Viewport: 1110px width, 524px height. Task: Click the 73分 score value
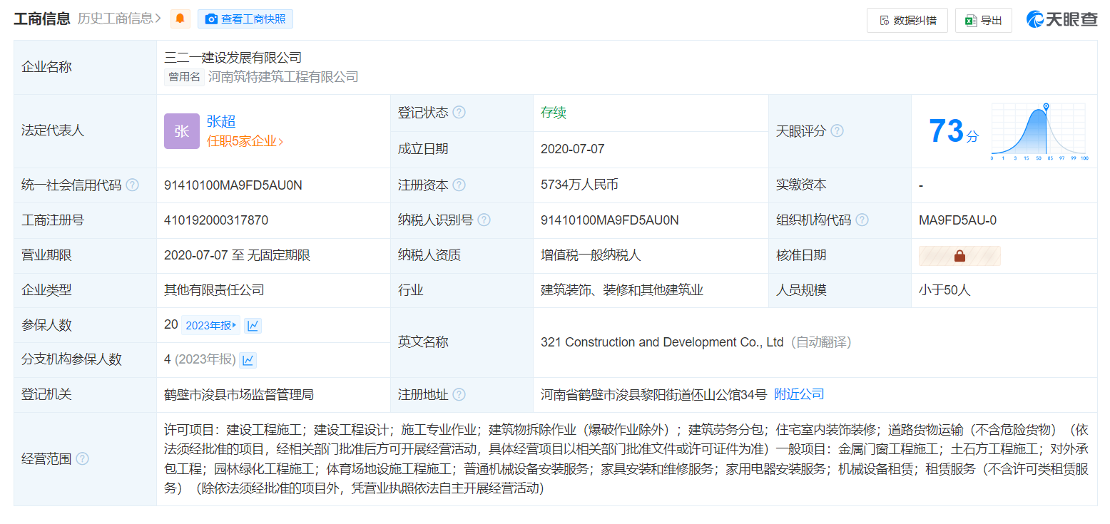(954, 132)
